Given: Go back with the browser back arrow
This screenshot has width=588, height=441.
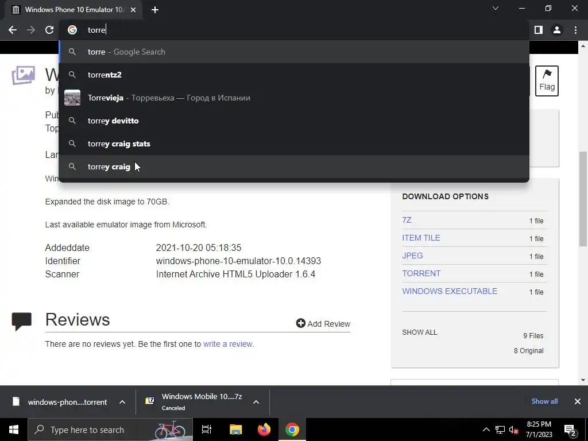Looking at the screenshot, I should (13, 30).
